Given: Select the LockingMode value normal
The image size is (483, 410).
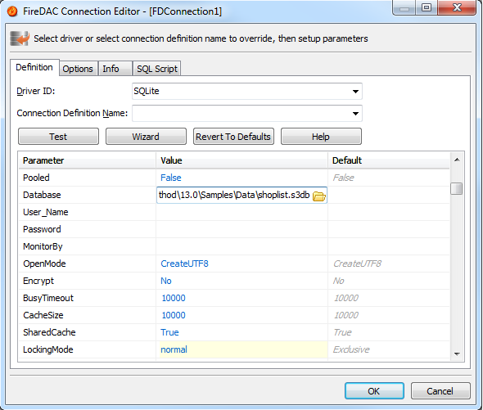Looking at the screenshot, I should point(174,349).
